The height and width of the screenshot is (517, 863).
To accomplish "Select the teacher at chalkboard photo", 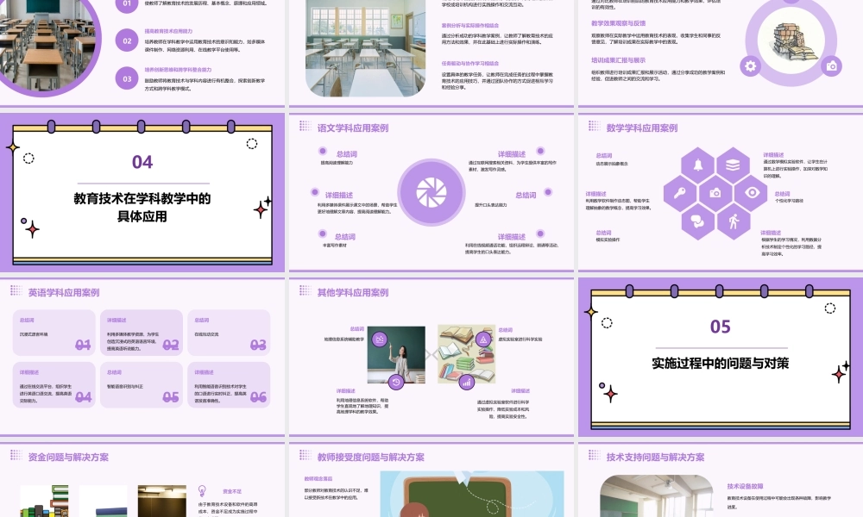I will 396,355.
